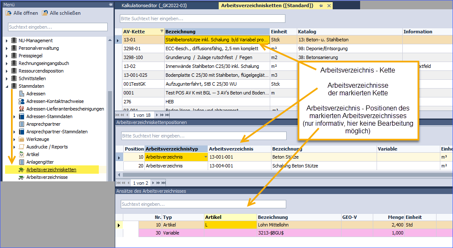Open Adressen-Kontaktnachweise in the menu tree
Screen dimensions: 453x248
coord(55,101)
